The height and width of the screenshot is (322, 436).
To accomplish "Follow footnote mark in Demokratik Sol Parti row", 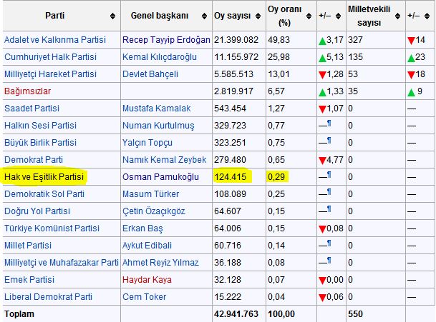I will [329, 191].
